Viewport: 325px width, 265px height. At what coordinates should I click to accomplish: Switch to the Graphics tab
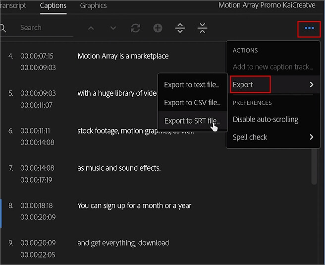(93, 5)
